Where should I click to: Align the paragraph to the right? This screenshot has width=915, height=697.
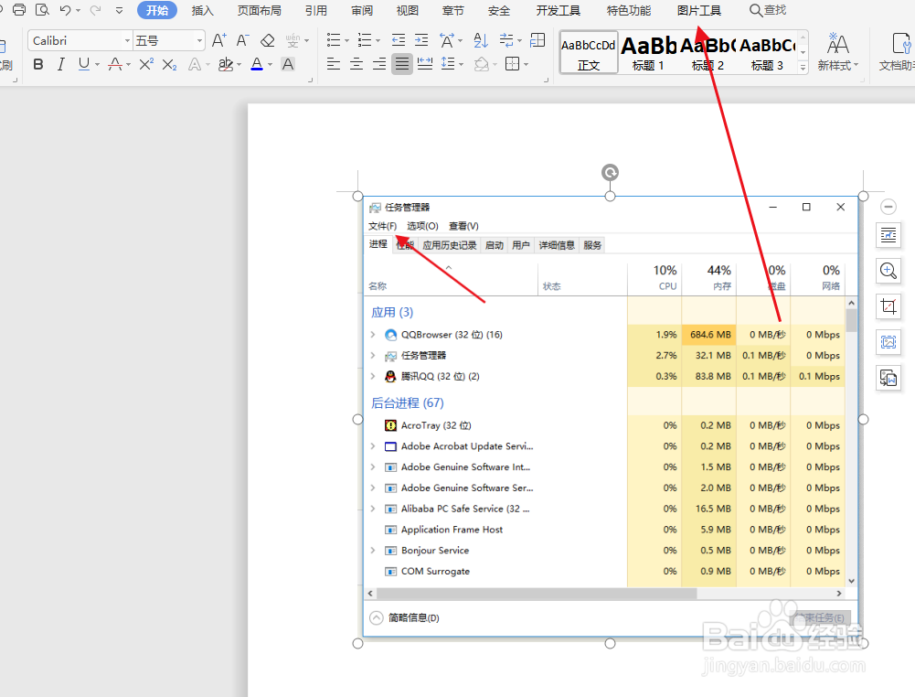[379, 64]
